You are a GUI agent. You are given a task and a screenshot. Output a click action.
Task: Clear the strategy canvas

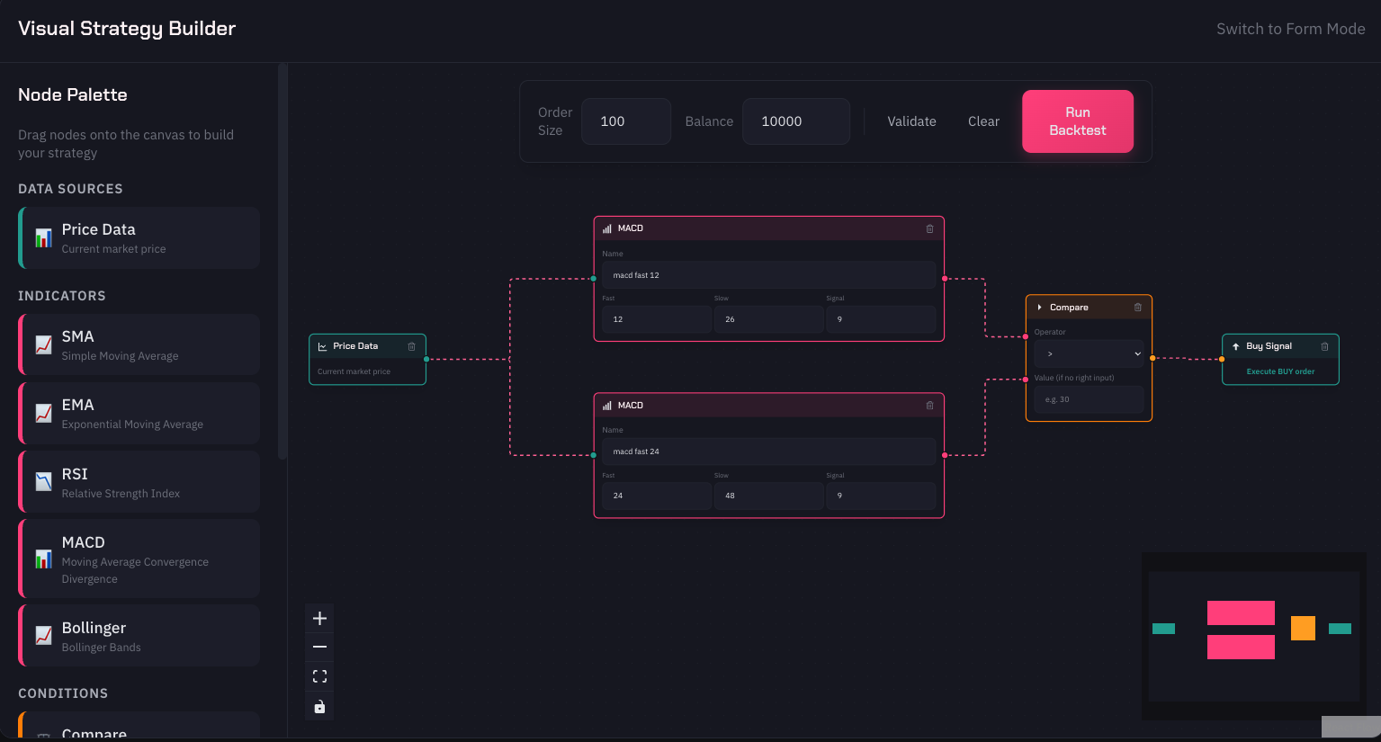(x=983, y=121)
